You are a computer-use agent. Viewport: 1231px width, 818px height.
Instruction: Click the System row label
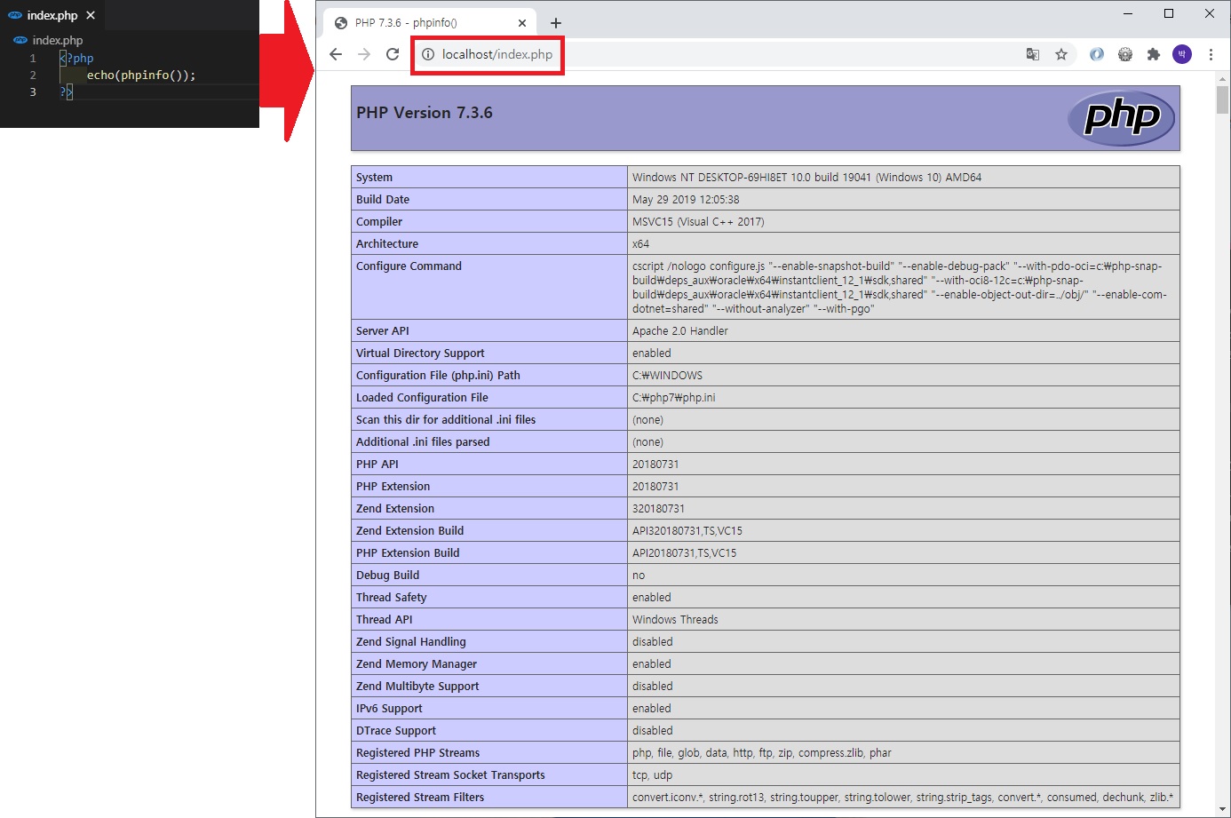pyautogui.click(x=374, y=178)
